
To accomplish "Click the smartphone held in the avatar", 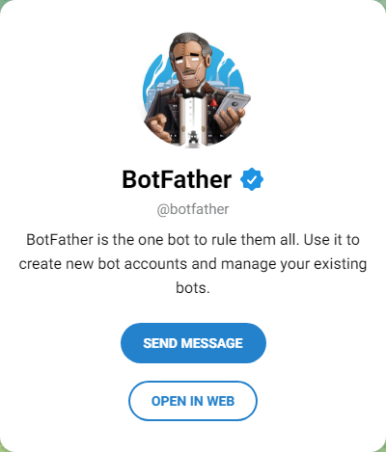I will tap(233, 104).
